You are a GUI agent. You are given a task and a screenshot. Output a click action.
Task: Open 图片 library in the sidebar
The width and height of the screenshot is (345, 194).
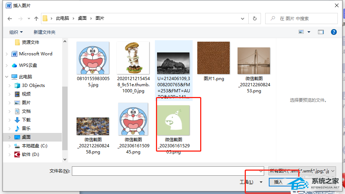click(23, 103)
